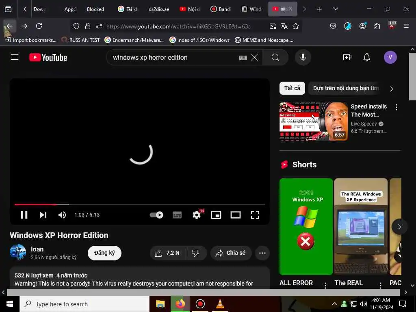Translate this page icon
Screen dimensions: 416x312
click(x=284, y=26)
